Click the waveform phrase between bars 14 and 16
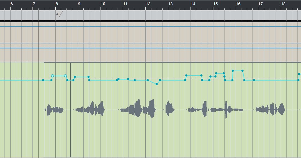The width and height of the screenshot is (301, 158). (215, 109)
